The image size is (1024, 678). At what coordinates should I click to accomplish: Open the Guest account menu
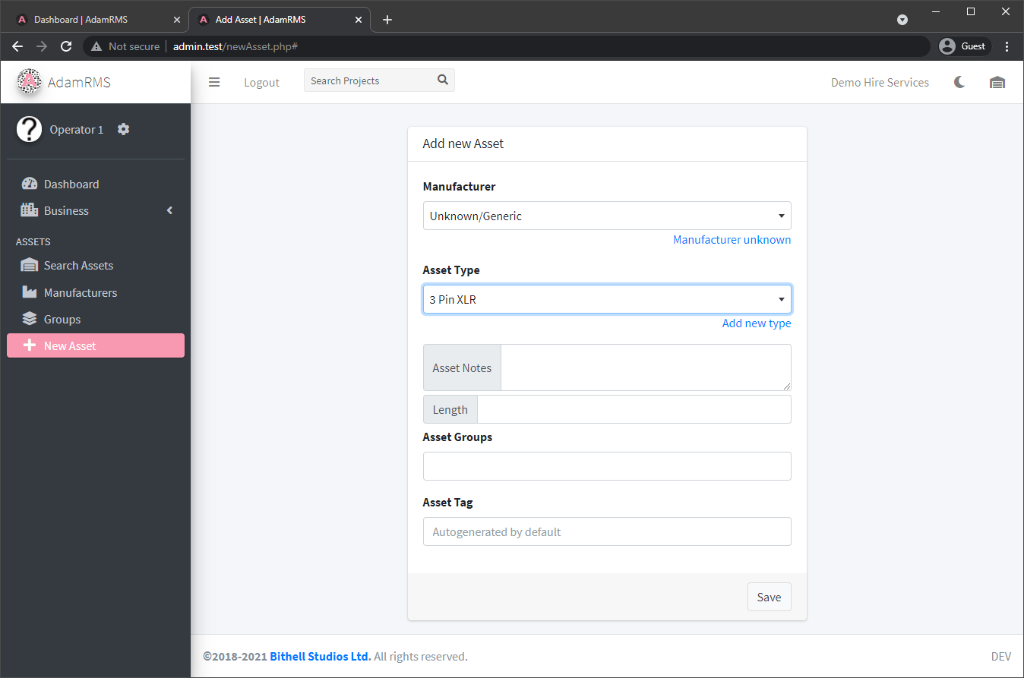(x=963, y=46)
